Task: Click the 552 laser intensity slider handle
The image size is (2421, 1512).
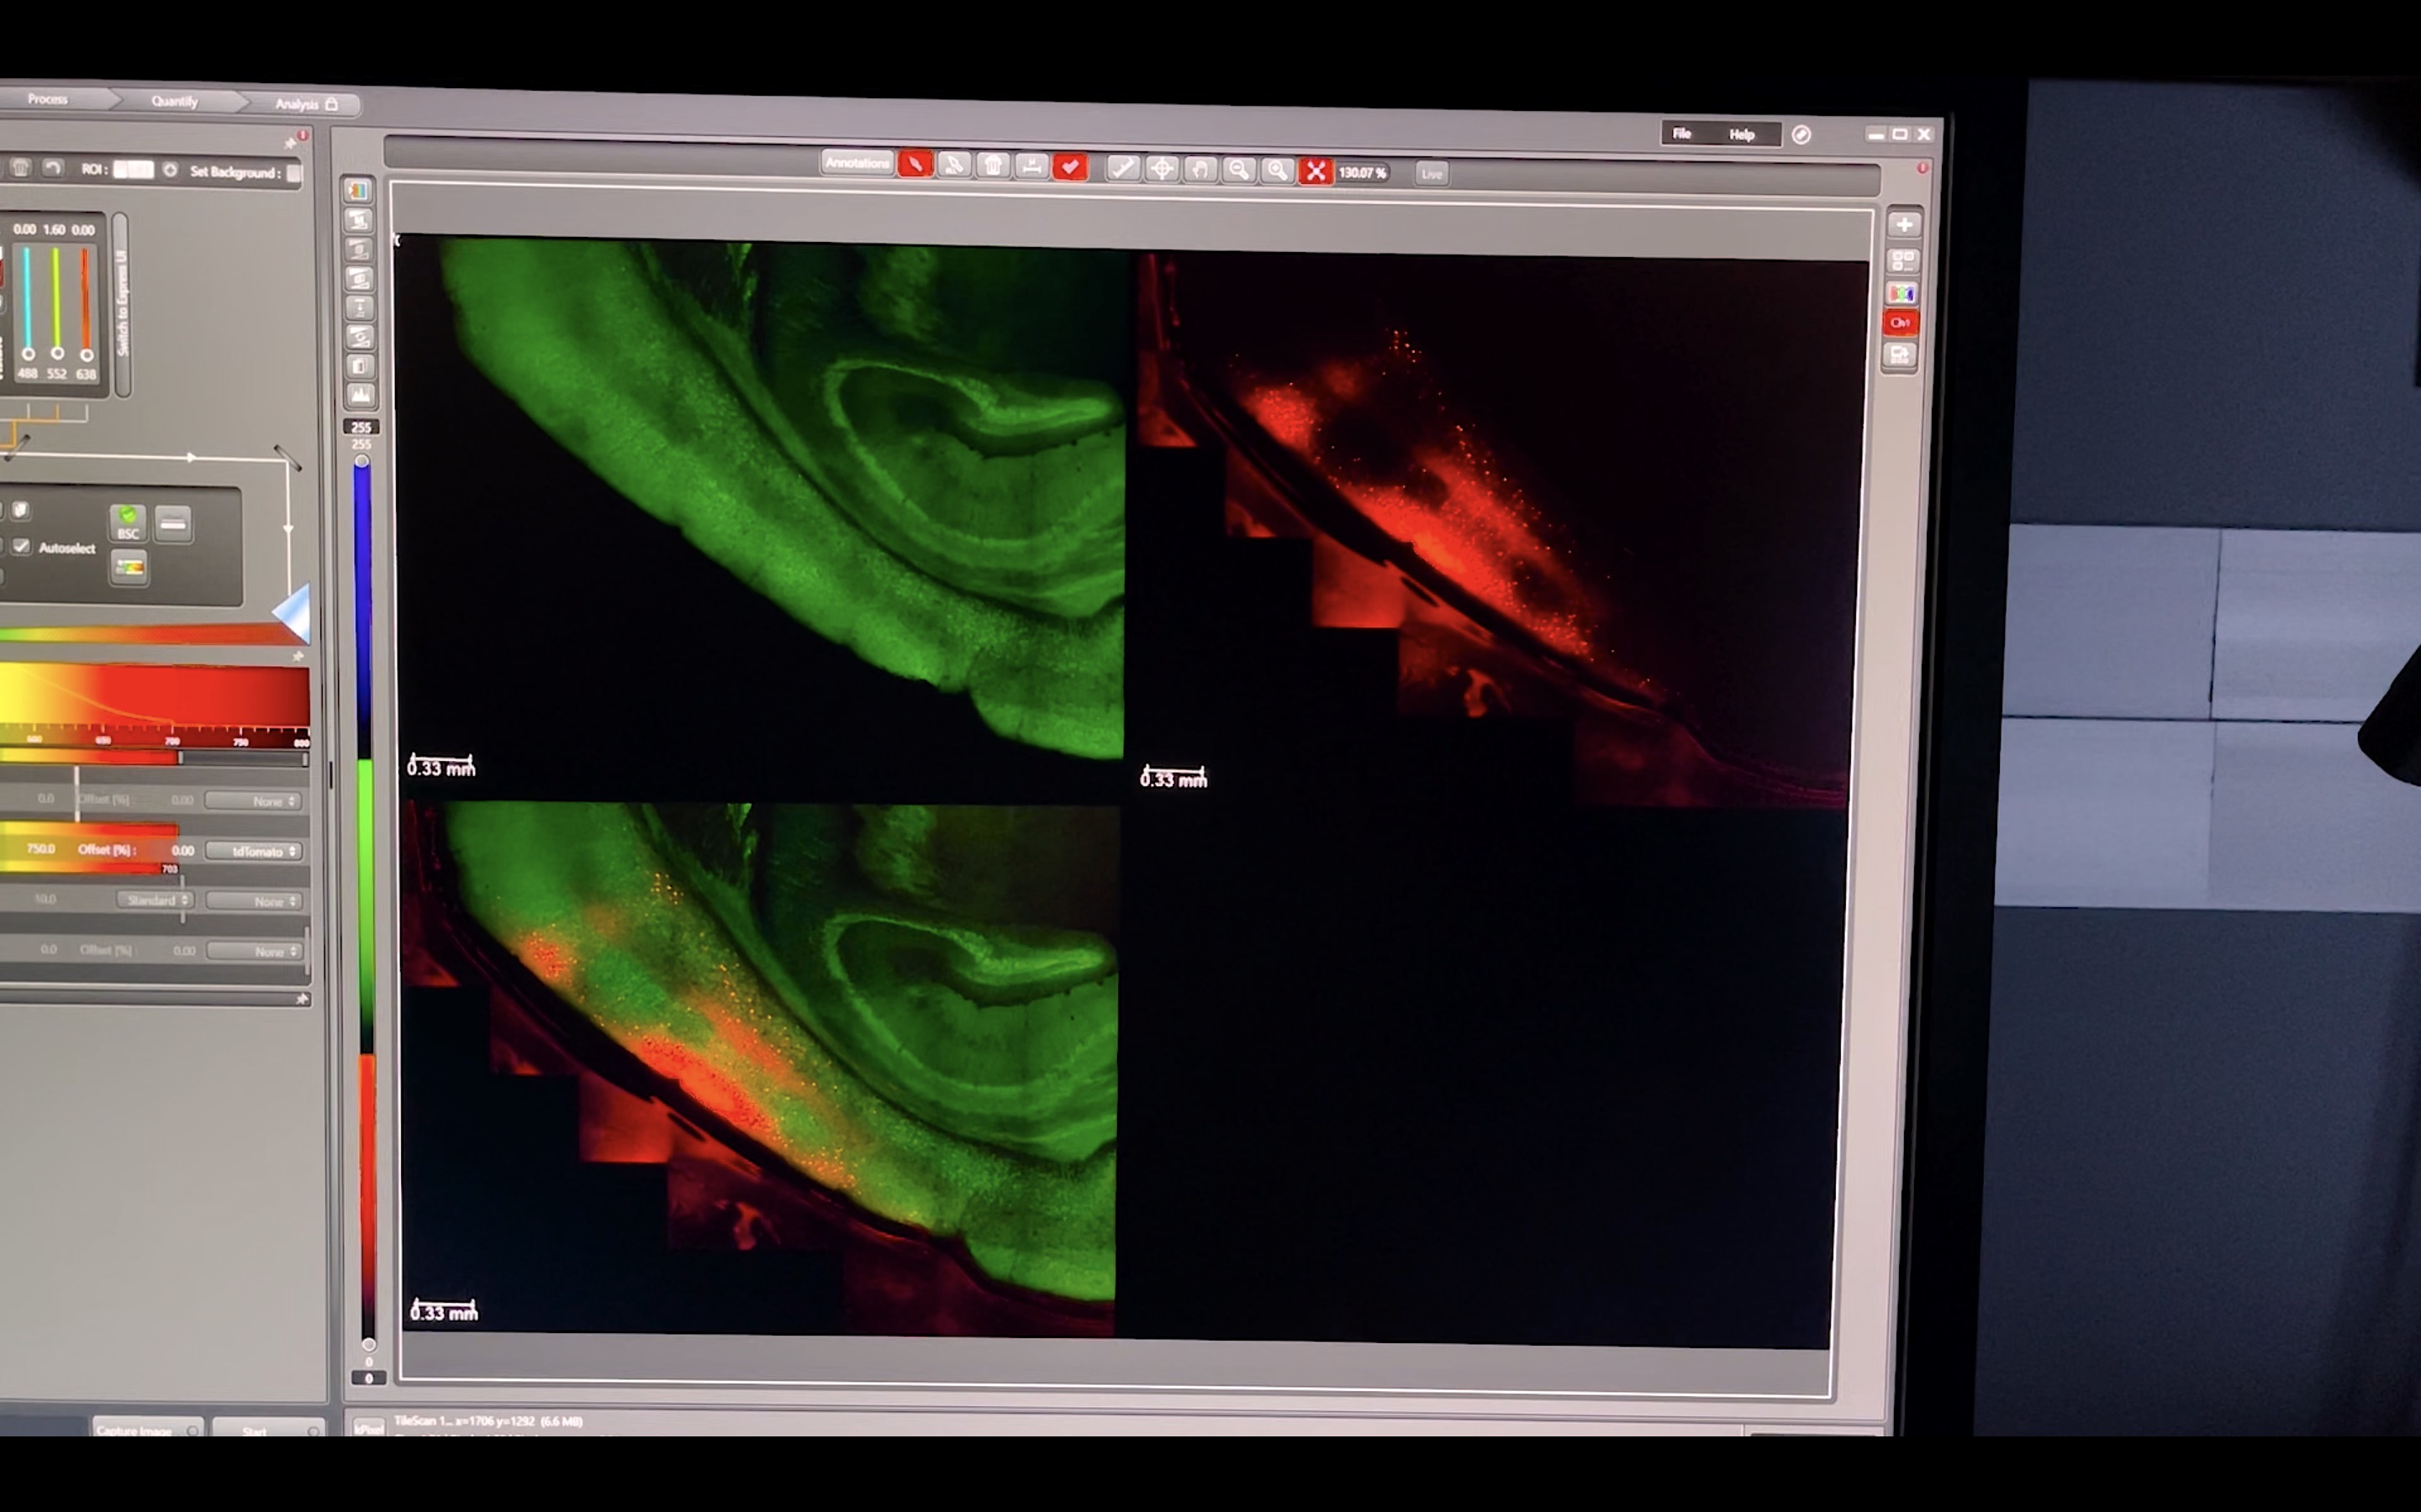Action: tap(57, 353)
